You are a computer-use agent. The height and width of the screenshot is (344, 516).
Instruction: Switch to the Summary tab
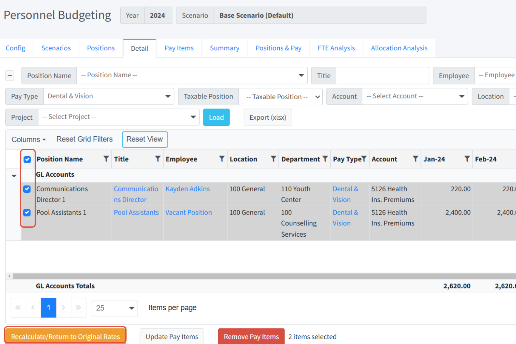225,48
